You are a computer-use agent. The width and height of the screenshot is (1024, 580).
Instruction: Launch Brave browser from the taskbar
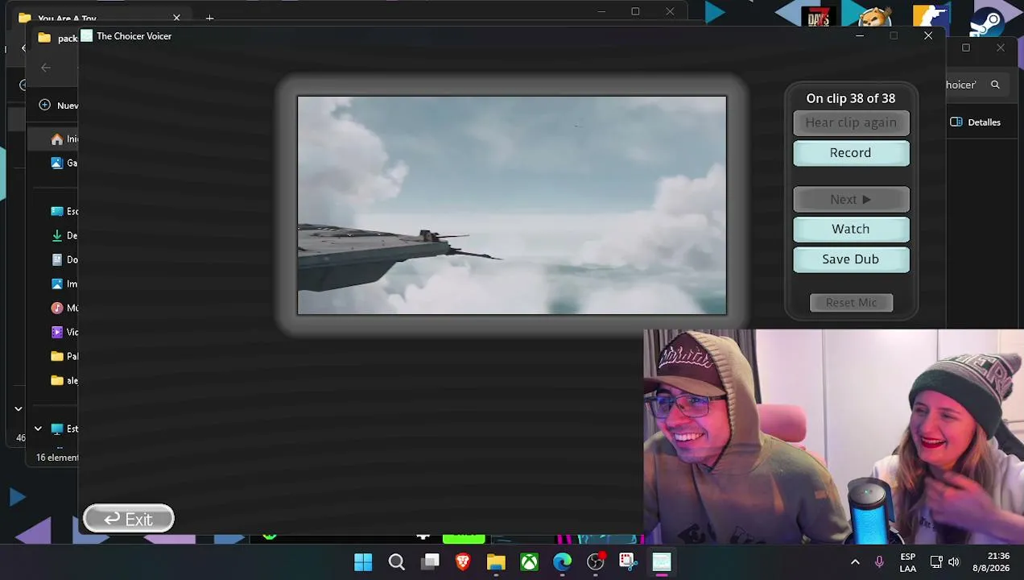(x=463, y=562)
